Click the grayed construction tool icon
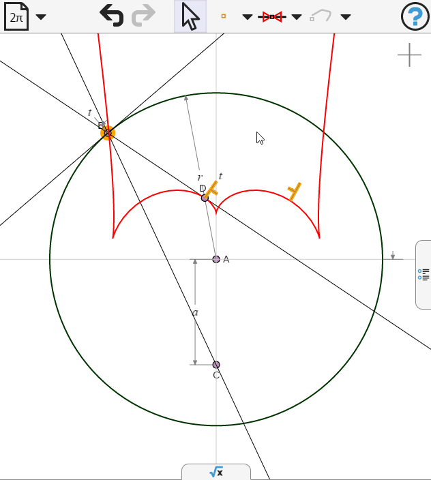Screen dimensions: 431x480 point(321,16)
